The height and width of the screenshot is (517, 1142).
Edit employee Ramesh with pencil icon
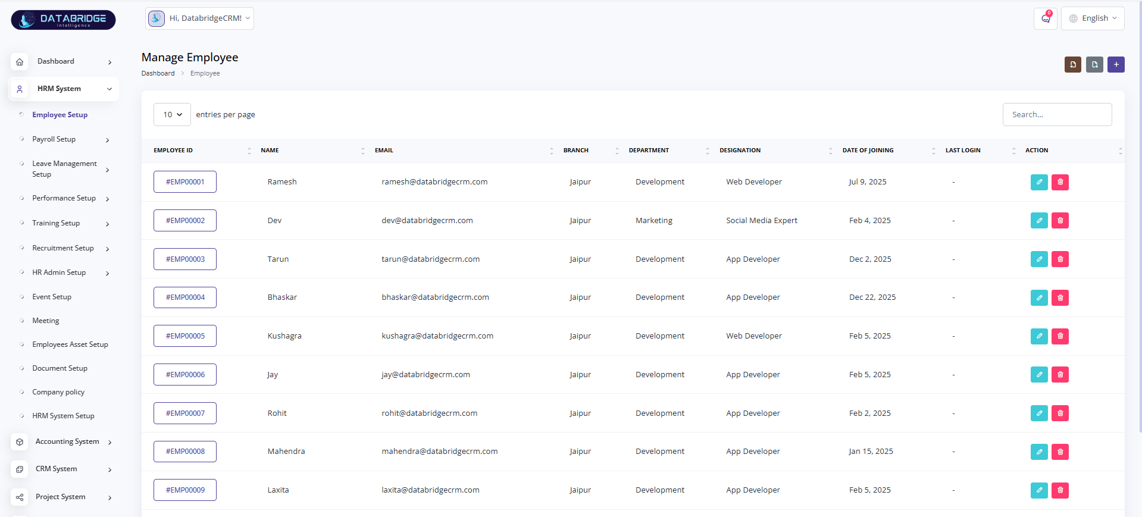[x=1039, y=182]
